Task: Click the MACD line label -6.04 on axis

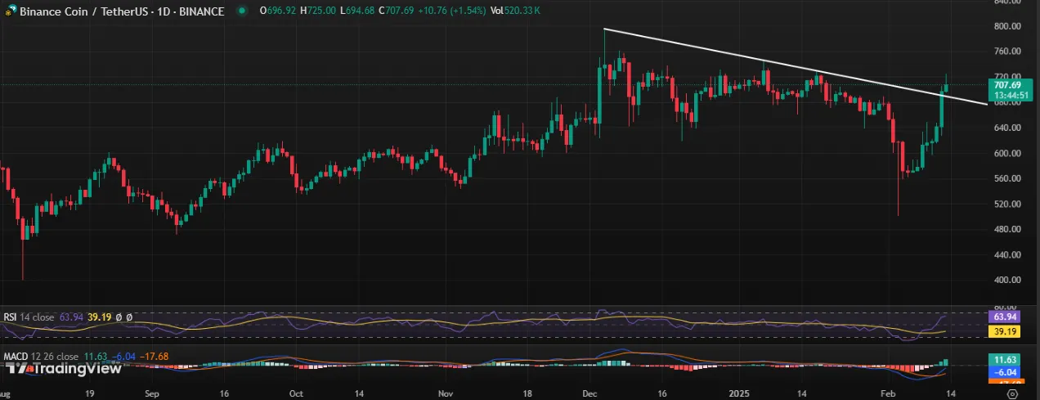Action: click(x=1006, y=371)
